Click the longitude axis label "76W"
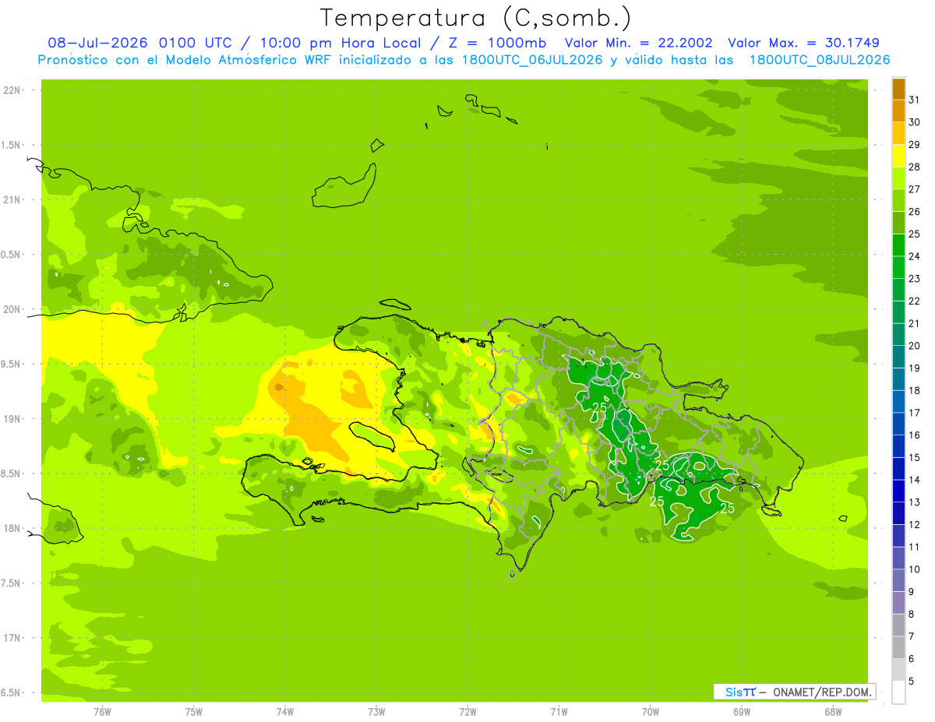Screen dimensions: 935x722 (x=102, y=712)
